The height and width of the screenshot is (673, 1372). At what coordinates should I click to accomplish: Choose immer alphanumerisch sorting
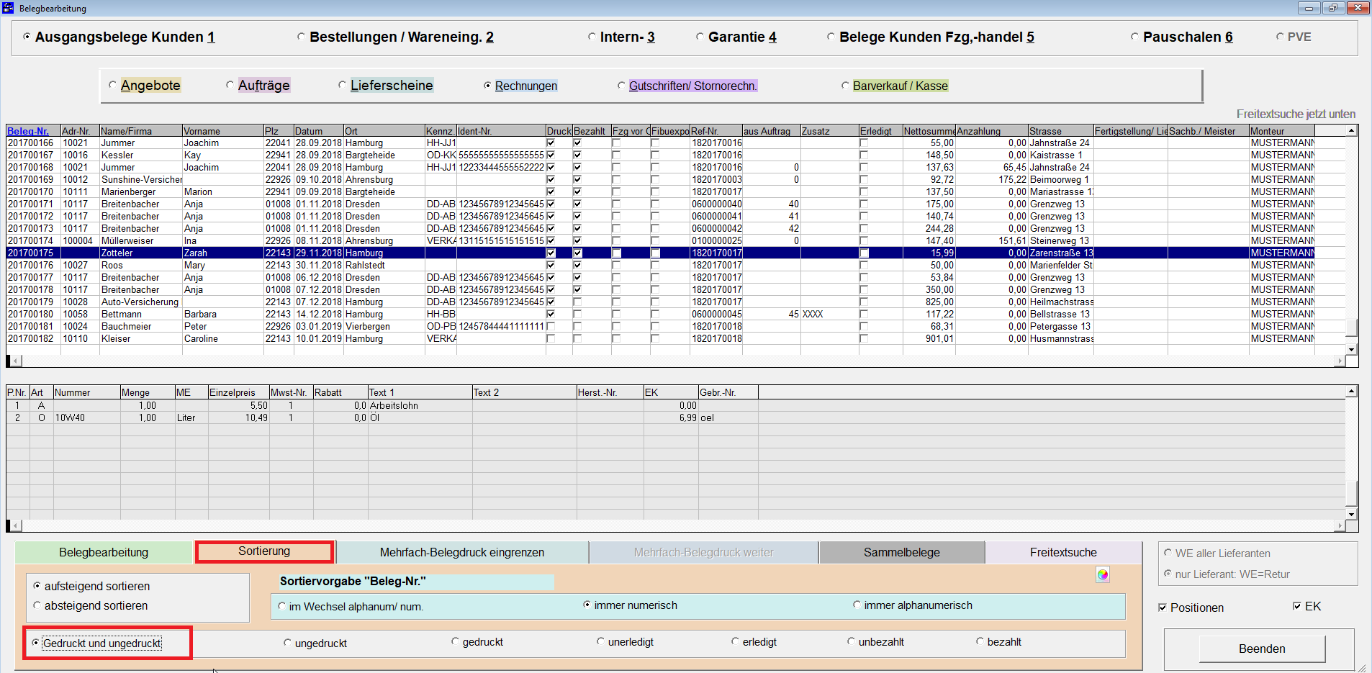click(x=857, y=605)
